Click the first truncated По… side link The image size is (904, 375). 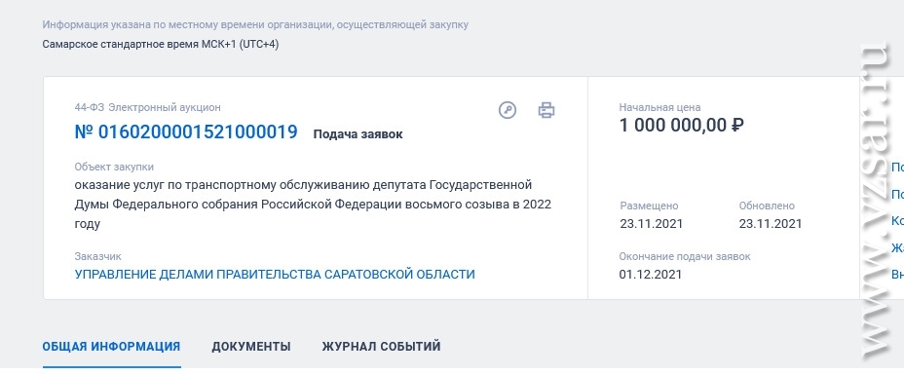click(897, 168)
